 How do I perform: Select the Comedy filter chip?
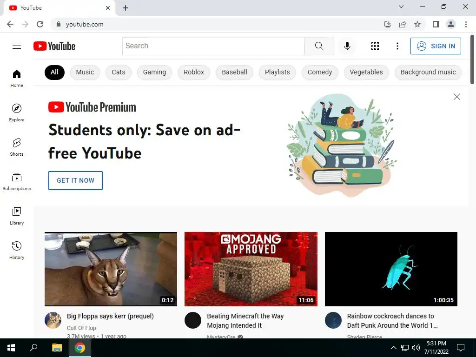pos(320,72)
